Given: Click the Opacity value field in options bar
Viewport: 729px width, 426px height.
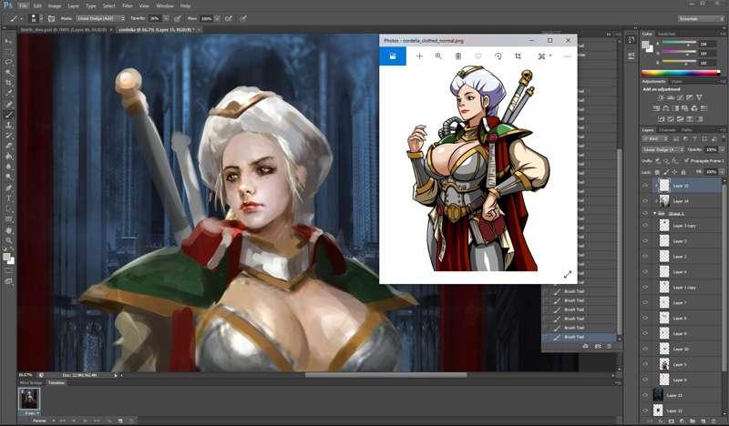Looking at the screenshot, I should coord(155,18).
